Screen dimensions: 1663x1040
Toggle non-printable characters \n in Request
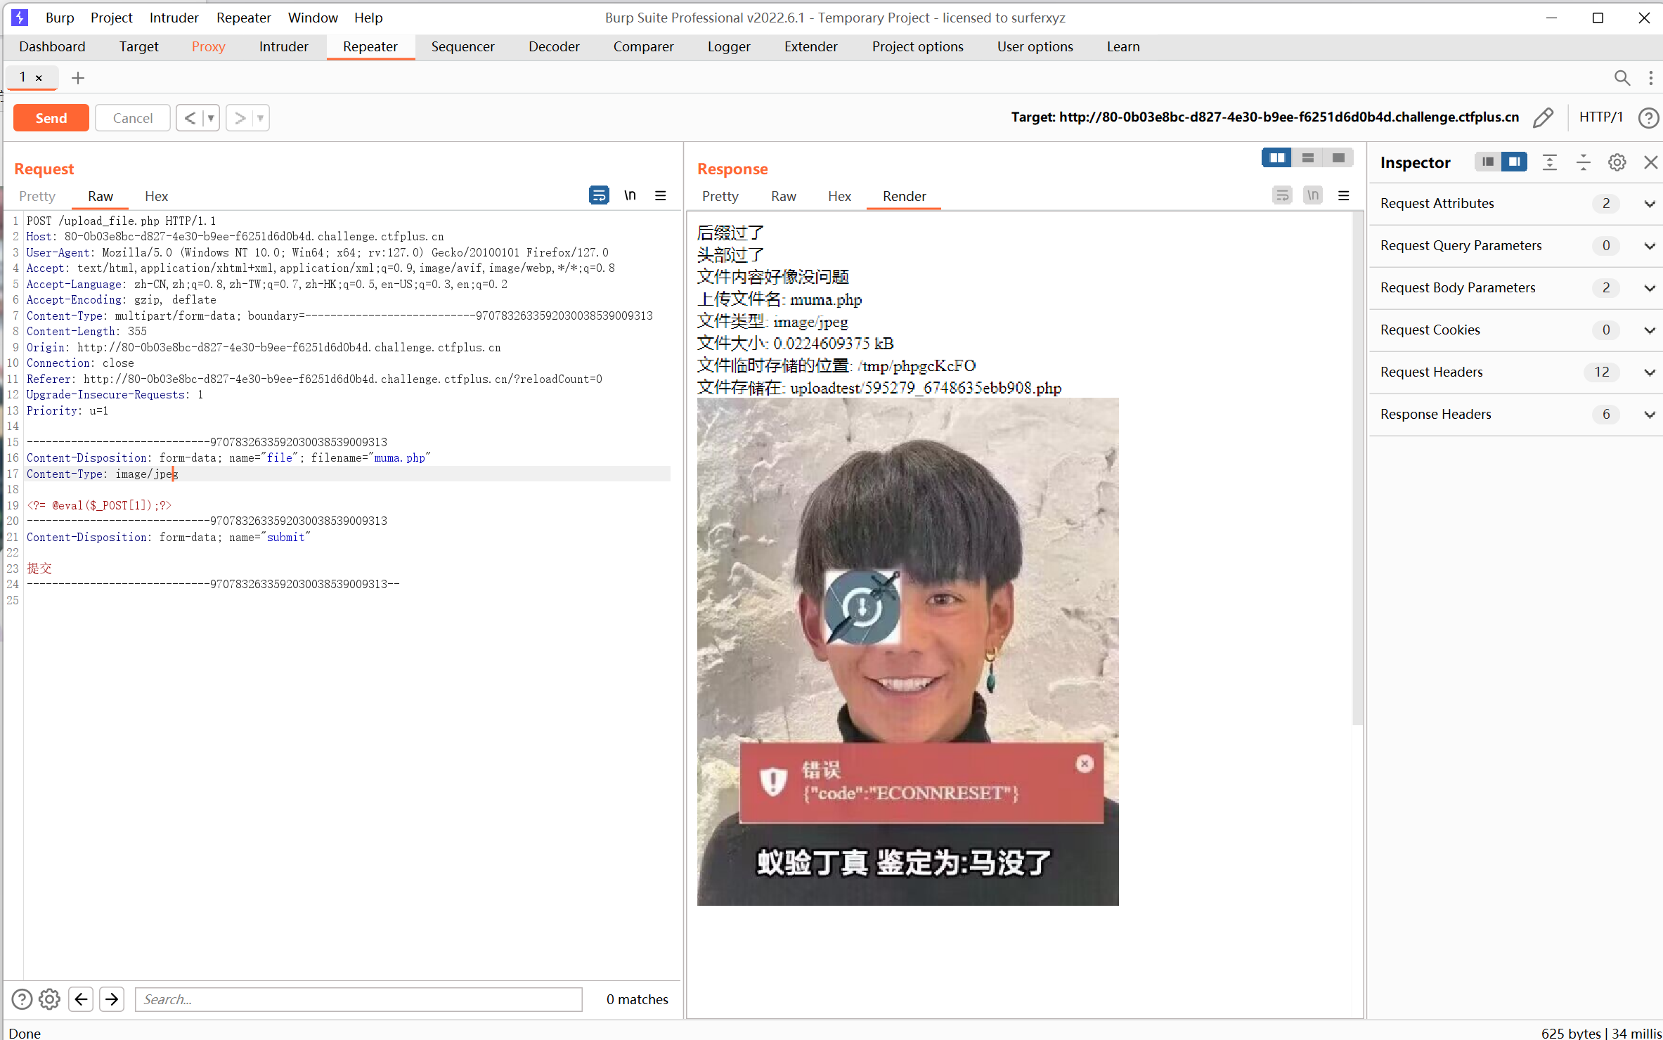[x=630, y=195]
